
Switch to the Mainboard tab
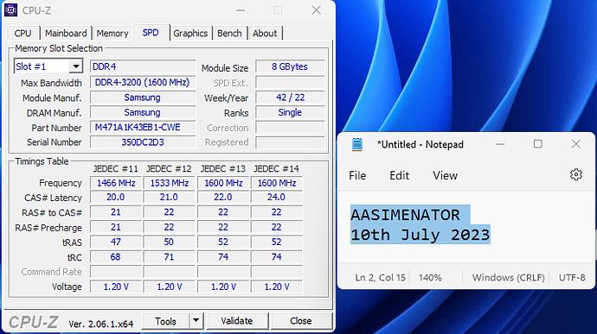click(x=66, y=34)
